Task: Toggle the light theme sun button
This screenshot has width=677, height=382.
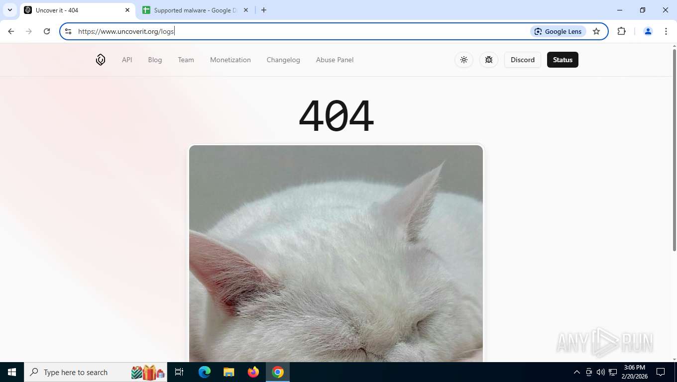Action: click(464, 60)
